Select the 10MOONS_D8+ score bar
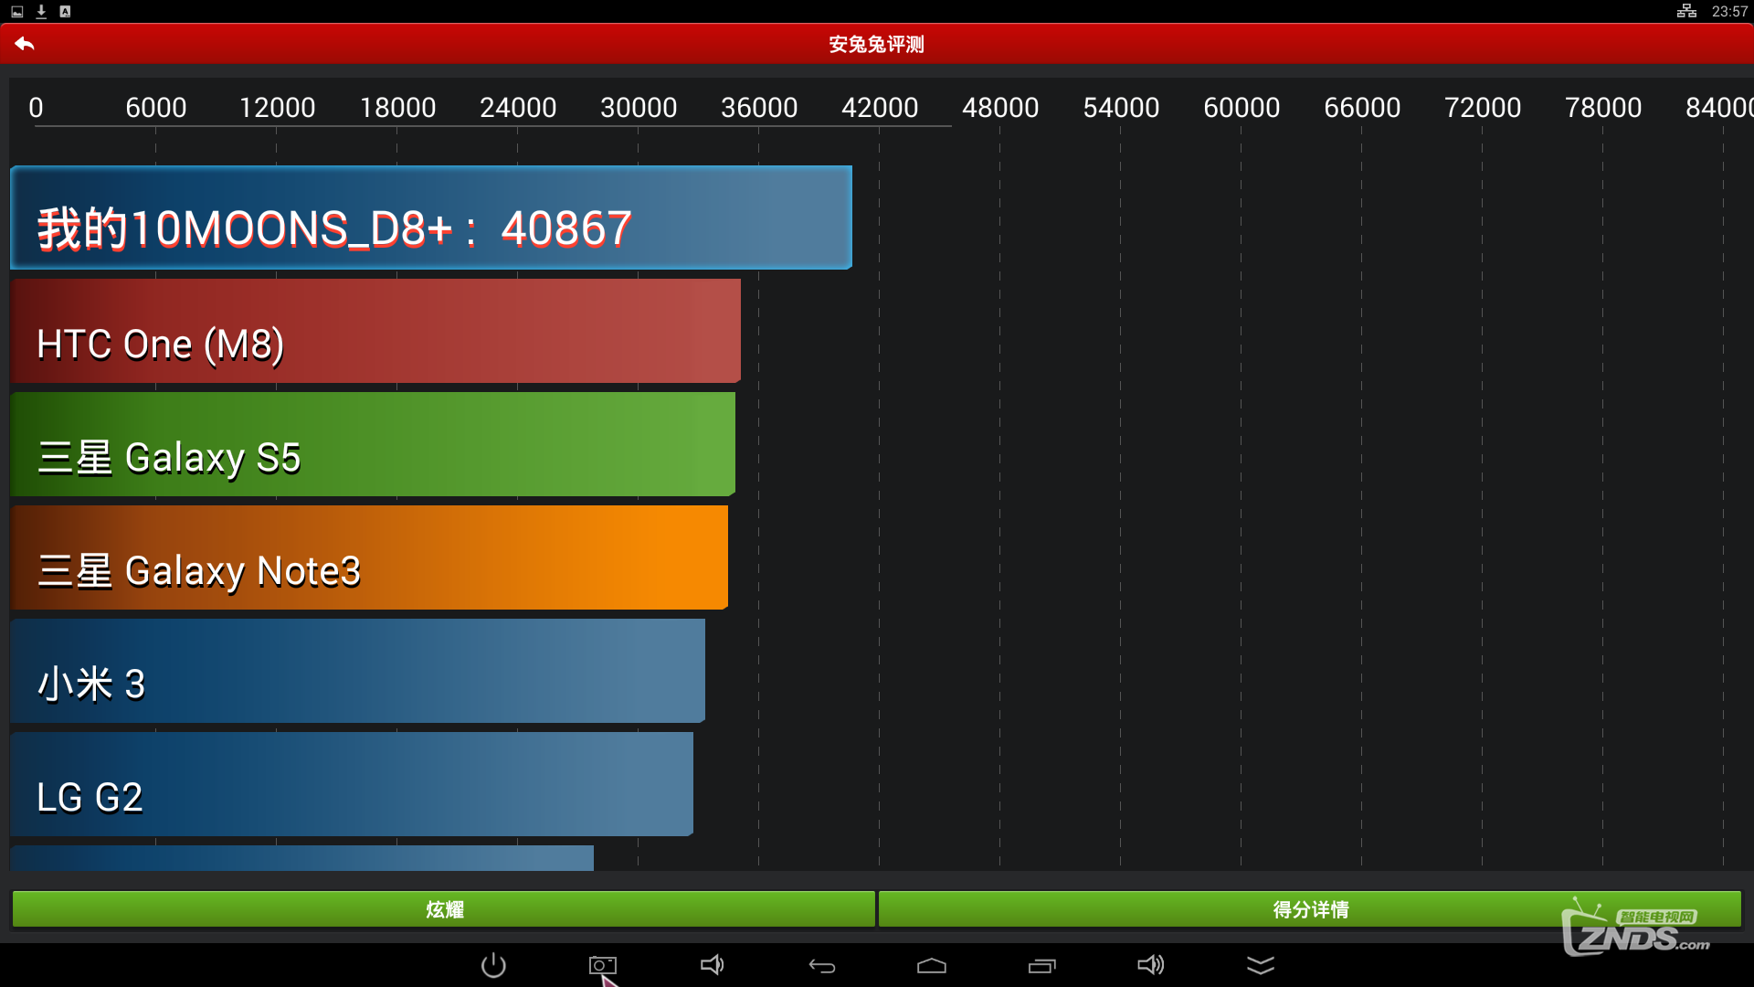The height and width of the screenshot is (987, 1754). 430,218
